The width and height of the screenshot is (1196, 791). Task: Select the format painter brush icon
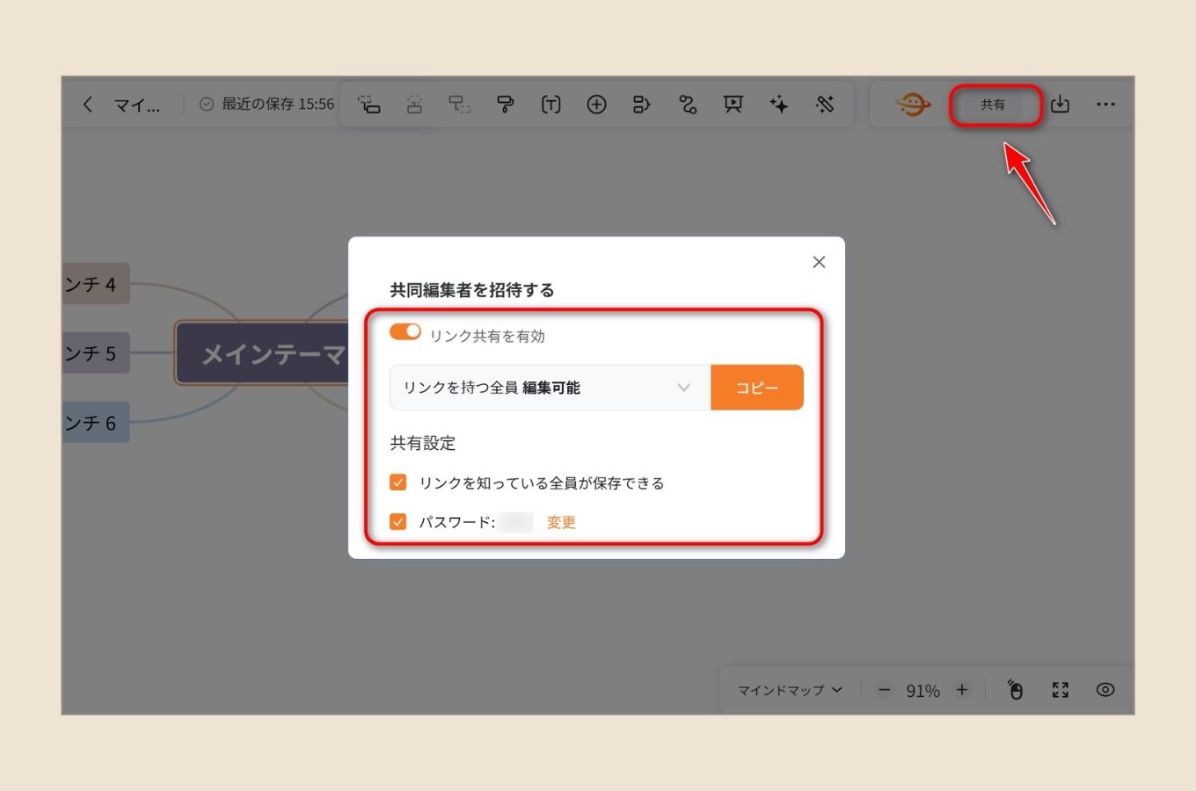tap(506, 105)
